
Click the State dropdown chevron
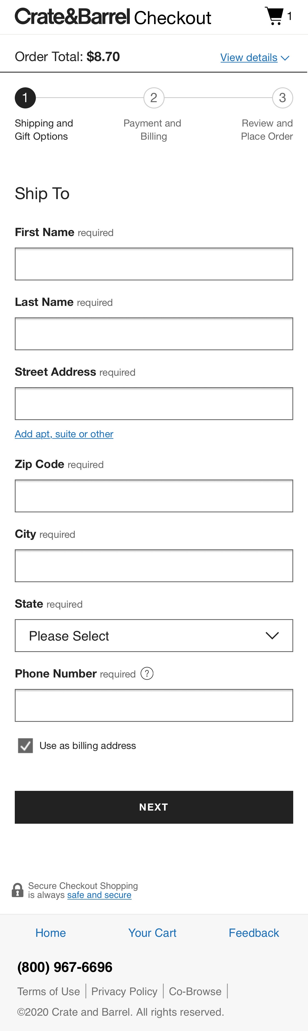pos(272,635)
